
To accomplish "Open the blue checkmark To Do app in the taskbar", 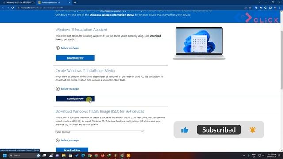I will 76,155.
